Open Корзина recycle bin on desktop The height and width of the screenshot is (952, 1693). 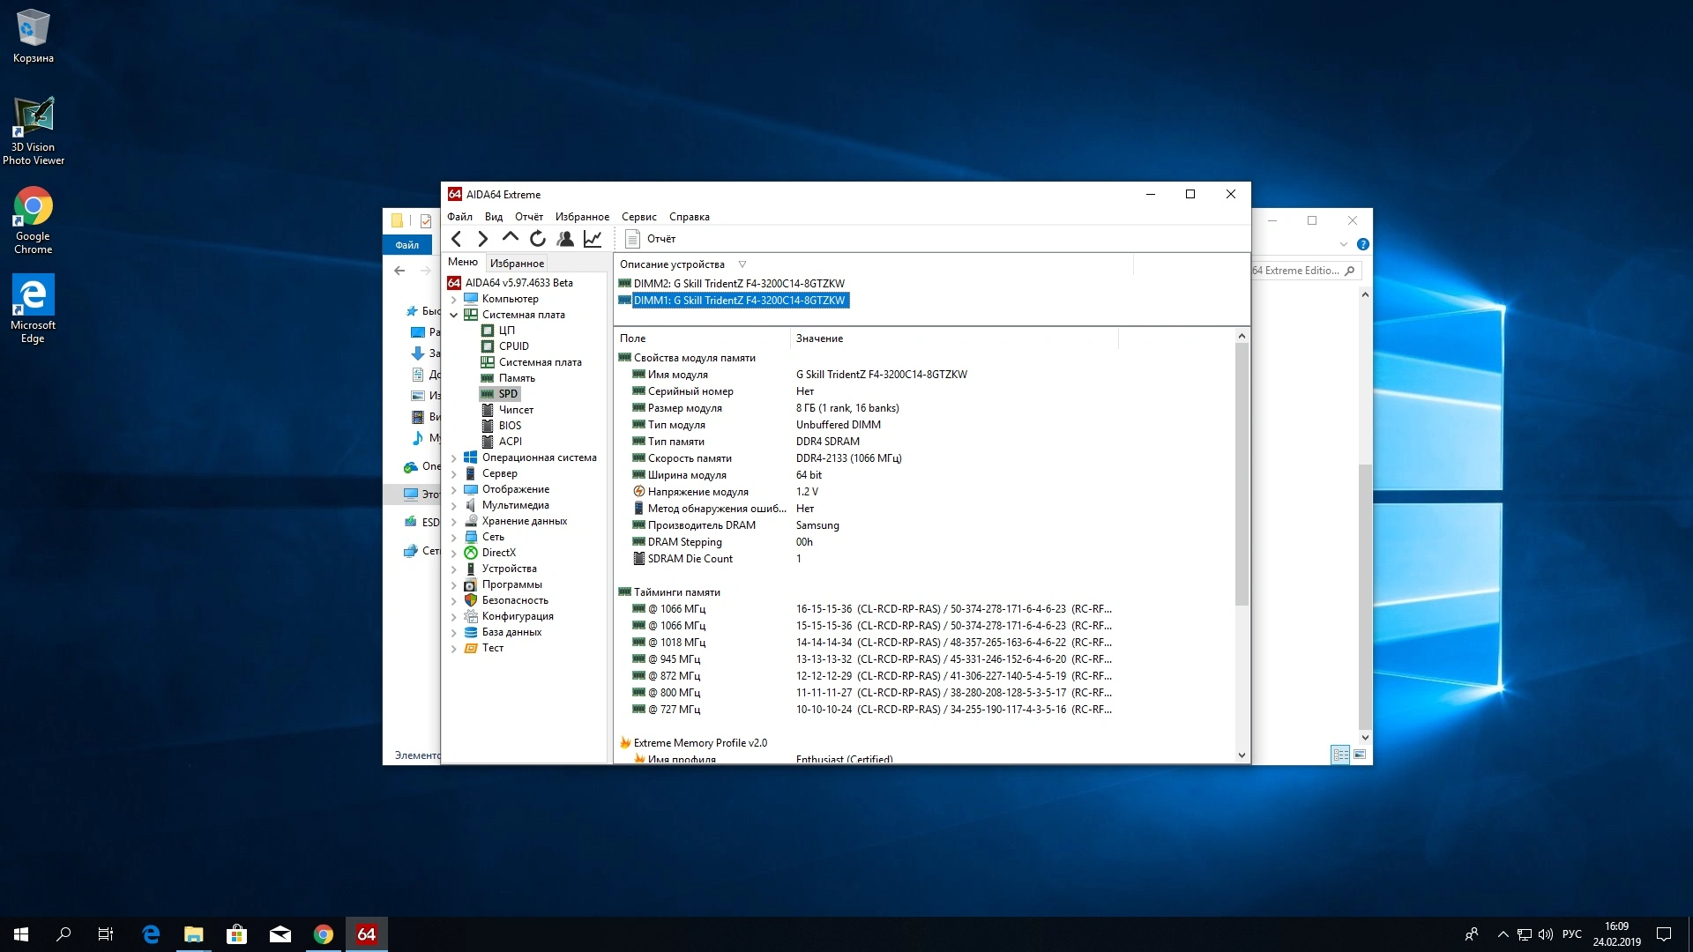click(34, 36)
